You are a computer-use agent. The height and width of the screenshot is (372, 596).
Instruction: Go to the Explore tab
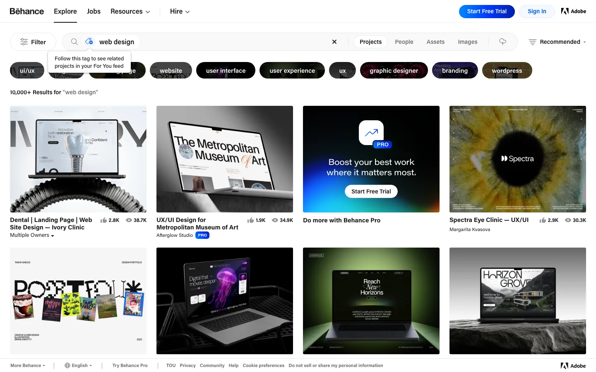65,12
